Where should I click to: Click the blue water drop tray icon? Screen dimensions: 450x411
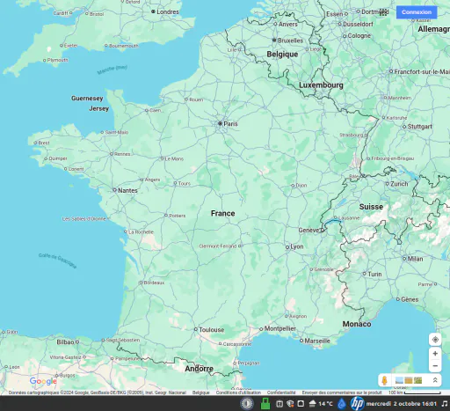click(342, 404)
